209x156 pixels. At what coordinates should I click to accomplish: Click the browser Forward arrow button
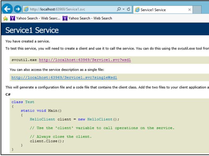pos(18,9)
